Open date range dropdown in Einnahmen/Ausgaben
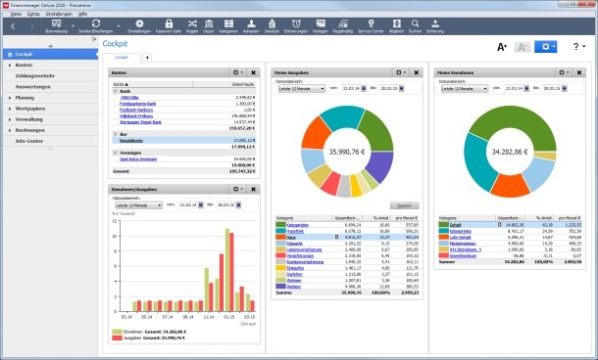This screenshot has height=360, width=598. pos(138,205)
